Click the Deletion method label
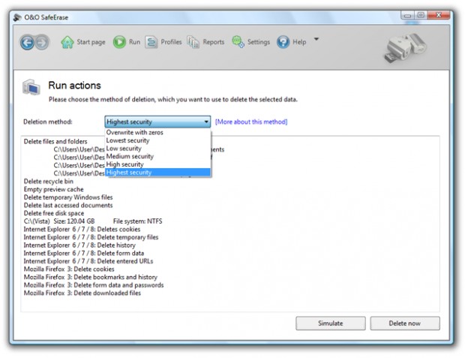Viewport: 465px width, 358px height. coord(48,122)
